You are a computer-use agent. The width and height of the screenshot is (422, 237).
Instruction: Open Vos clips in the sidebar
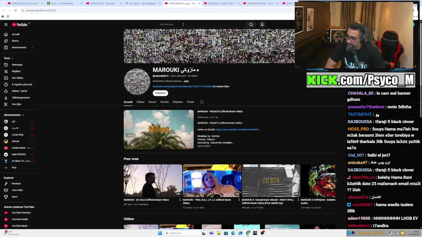16,104
